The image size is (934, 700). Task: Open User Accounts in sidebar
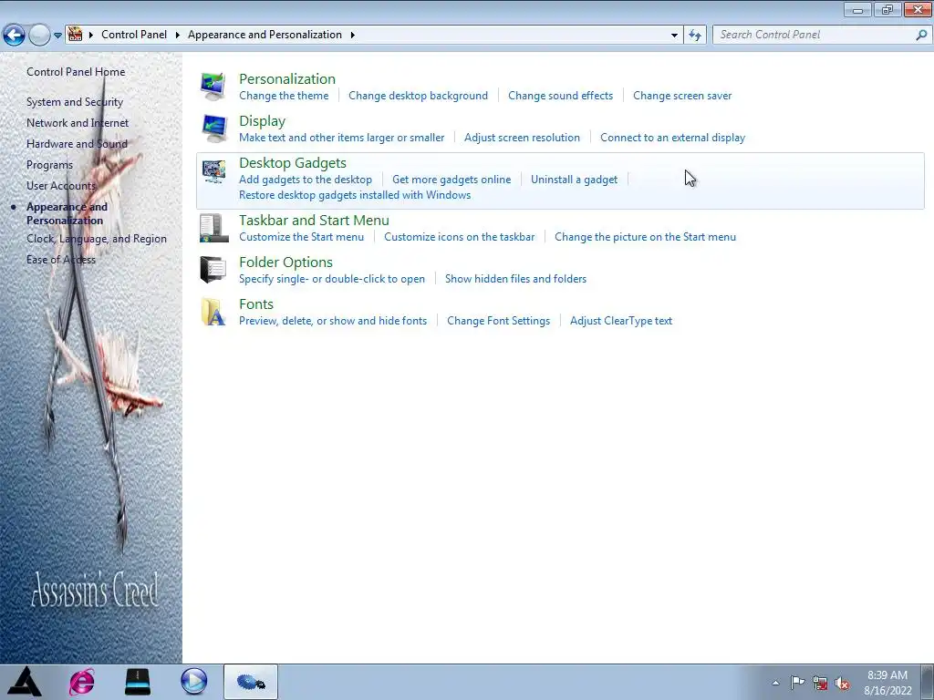pos(61,186)
